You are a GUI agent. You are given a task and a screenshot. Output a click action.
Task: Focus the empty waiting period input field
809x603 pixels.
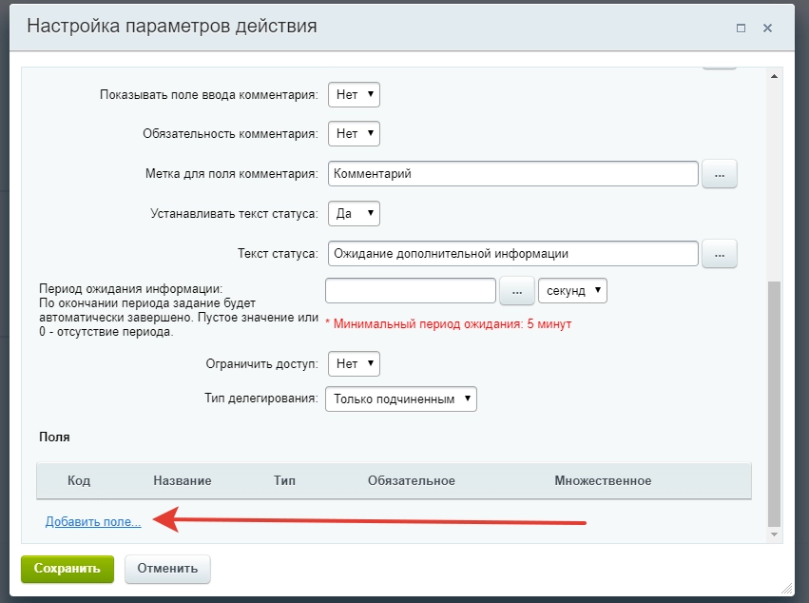pyautogui.click(x=411, y=290)
